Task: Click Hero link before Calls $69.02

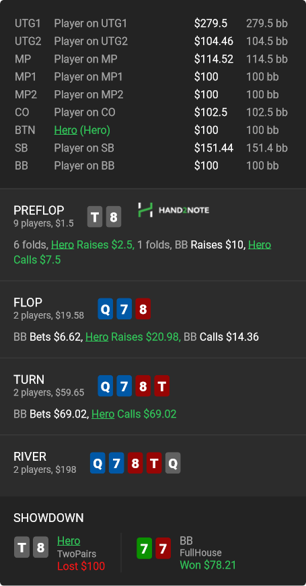Action: pos(103,414)
